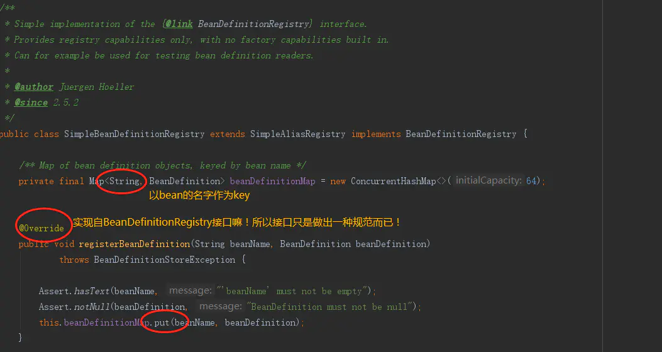Click the @since javadoc tag

tap(31, 102)
